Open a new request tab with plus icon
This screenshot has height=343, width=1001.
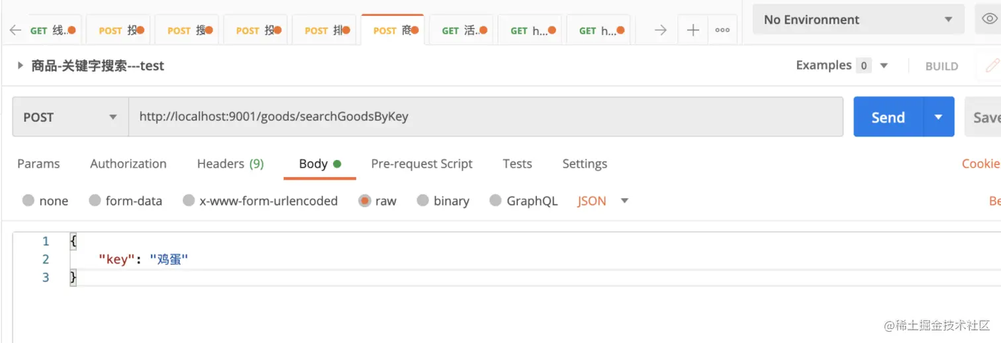point(693,30)
